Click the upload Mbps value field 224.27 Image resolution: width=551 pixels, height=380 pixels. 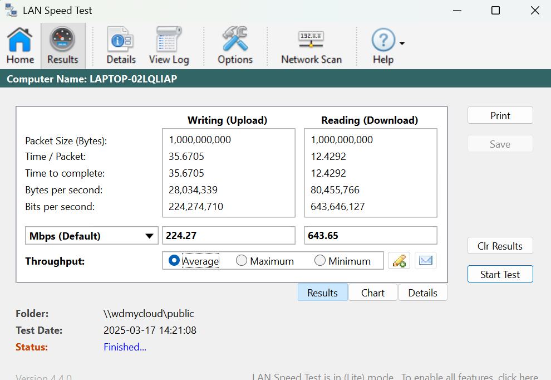(228, 236)
